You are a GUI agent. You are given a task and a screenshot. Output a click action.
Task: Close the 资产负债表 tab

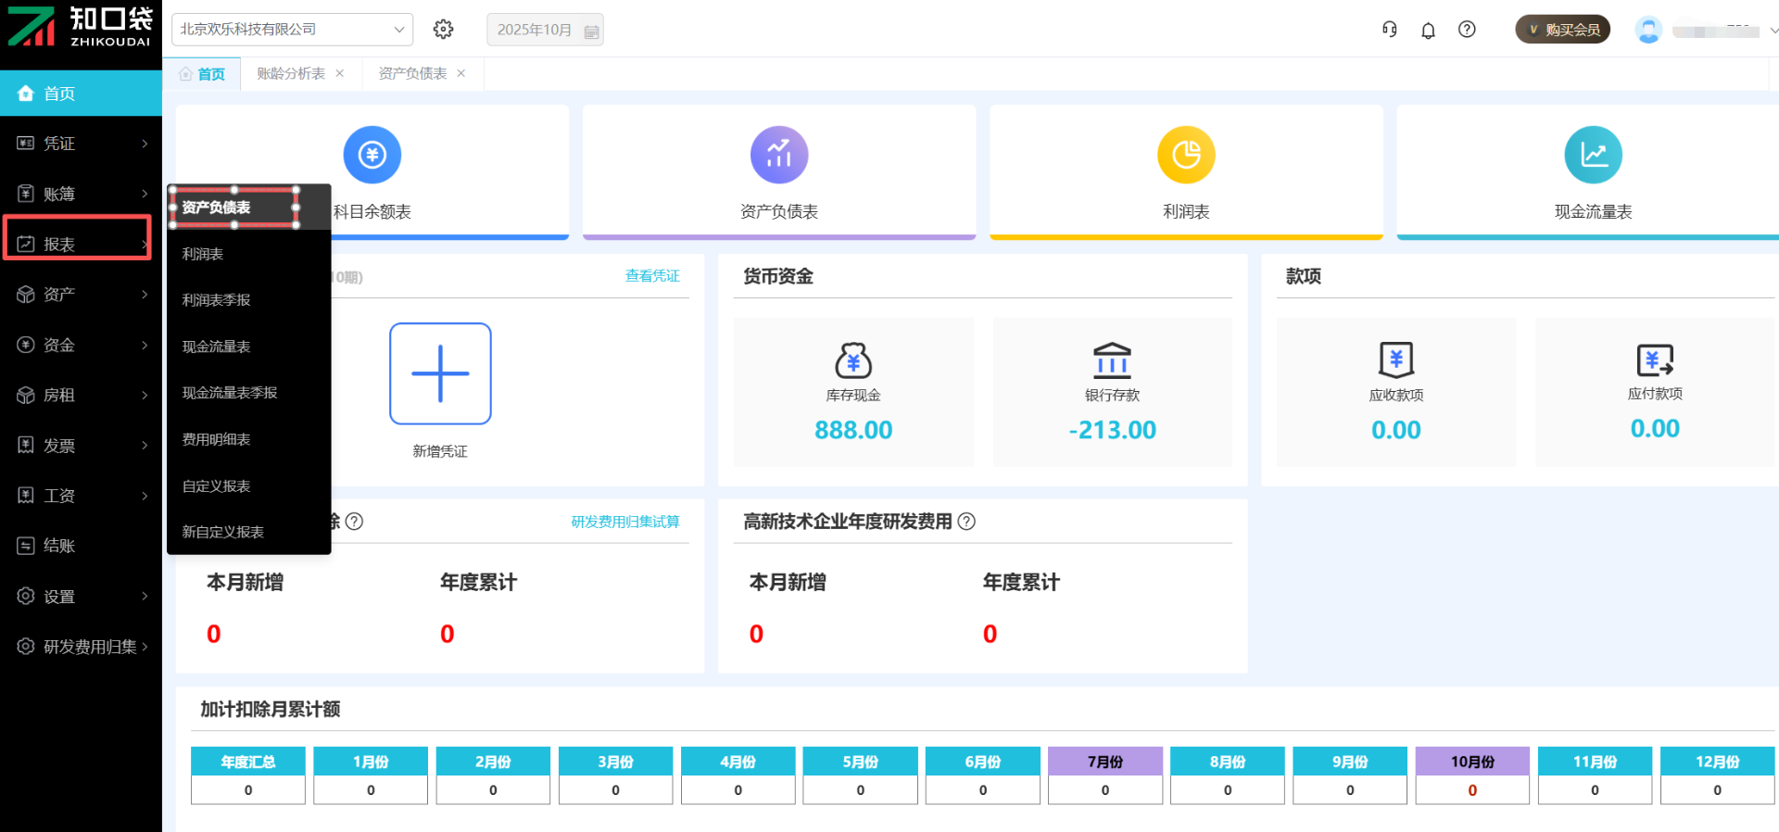tap(461, 74)
